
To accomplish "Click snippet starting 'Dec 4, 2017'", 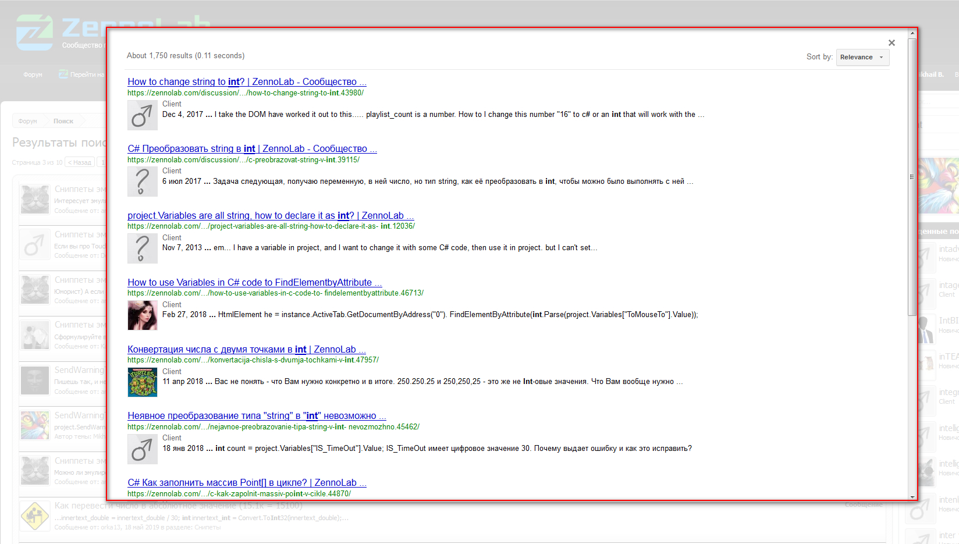I will coord(434,115).
